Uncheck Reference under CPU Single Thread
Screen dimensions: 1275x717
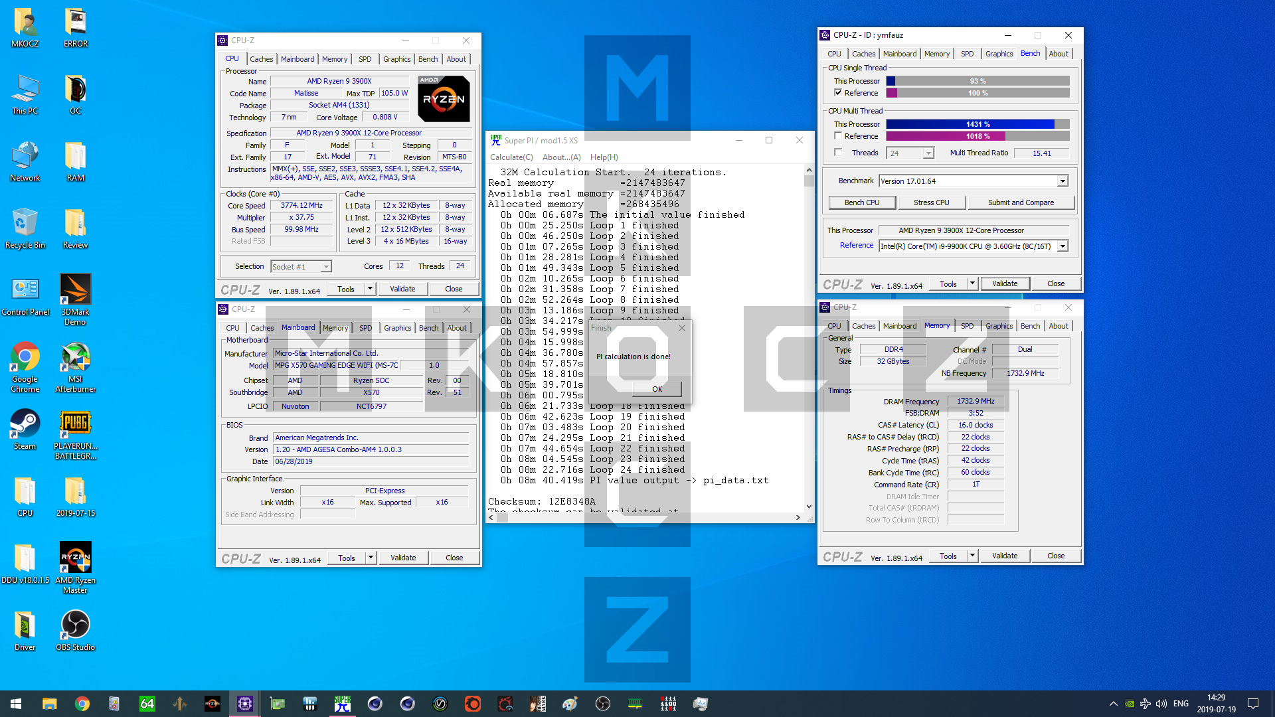(x=838, y=93)
